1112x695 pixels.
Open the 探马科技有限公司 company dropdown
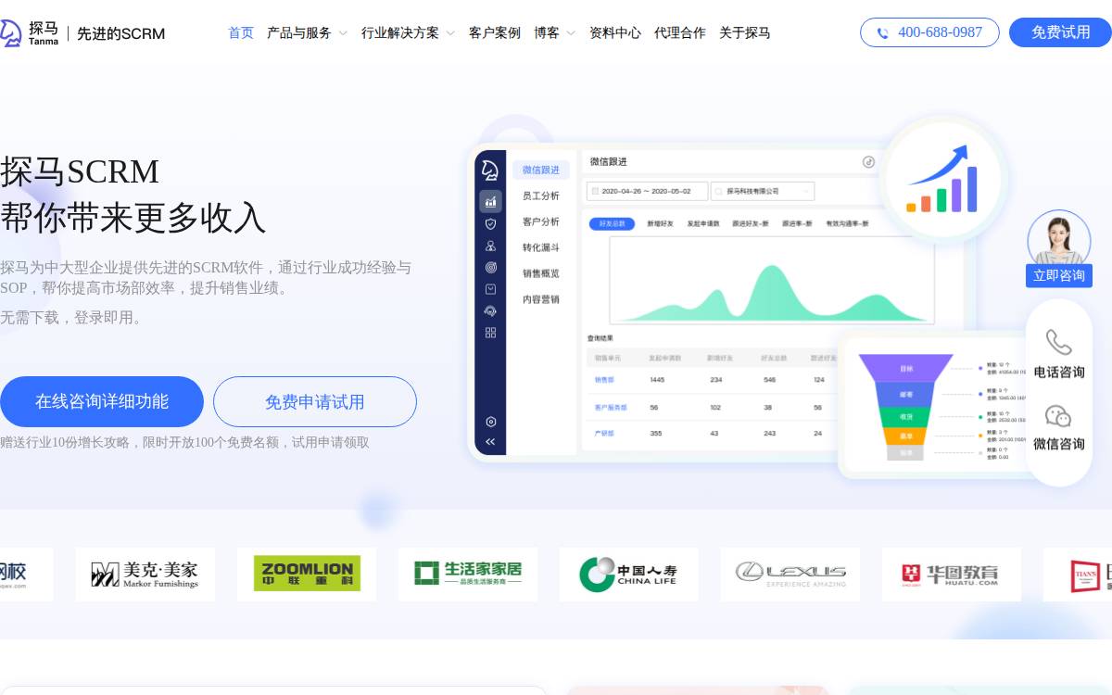(763, 191)
